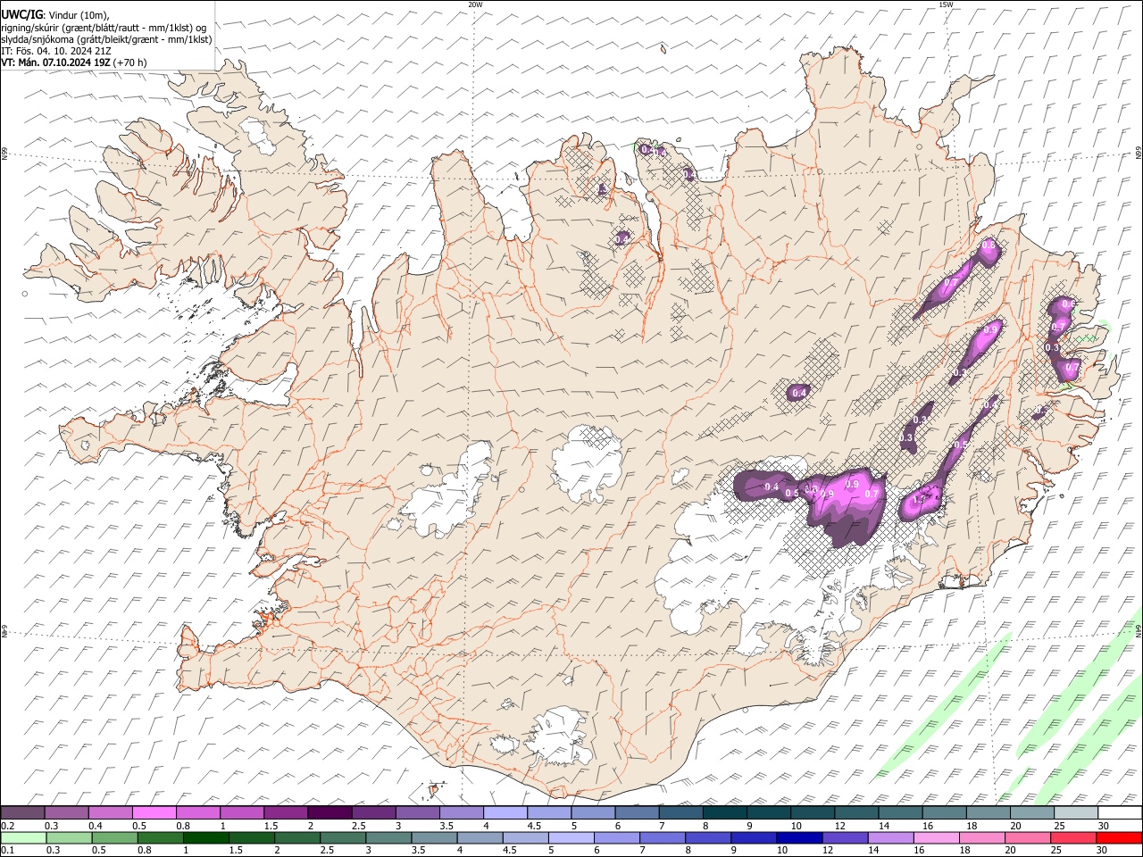Viewport: 1143px width, 857px height.
Task: Pick the darkest purple upper swatch labelled 2
Action: coord(330,812)
